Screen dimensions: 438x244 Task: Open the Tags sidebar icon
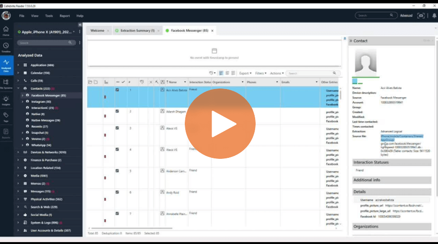(x=6, y=117)
